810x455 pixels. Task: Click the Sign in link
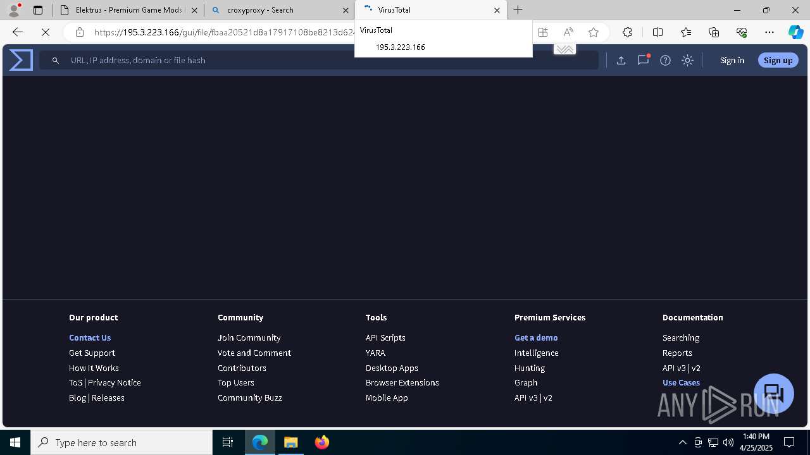[x=732, y=60]
